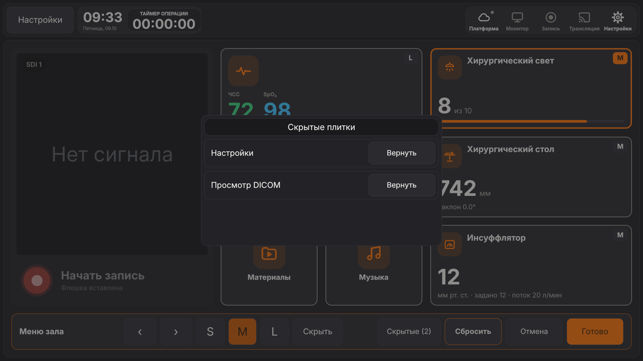Hide selected tile with Скрыть
Image resolution: width=643 pixels, height=361 pixels.
(317, 332)
